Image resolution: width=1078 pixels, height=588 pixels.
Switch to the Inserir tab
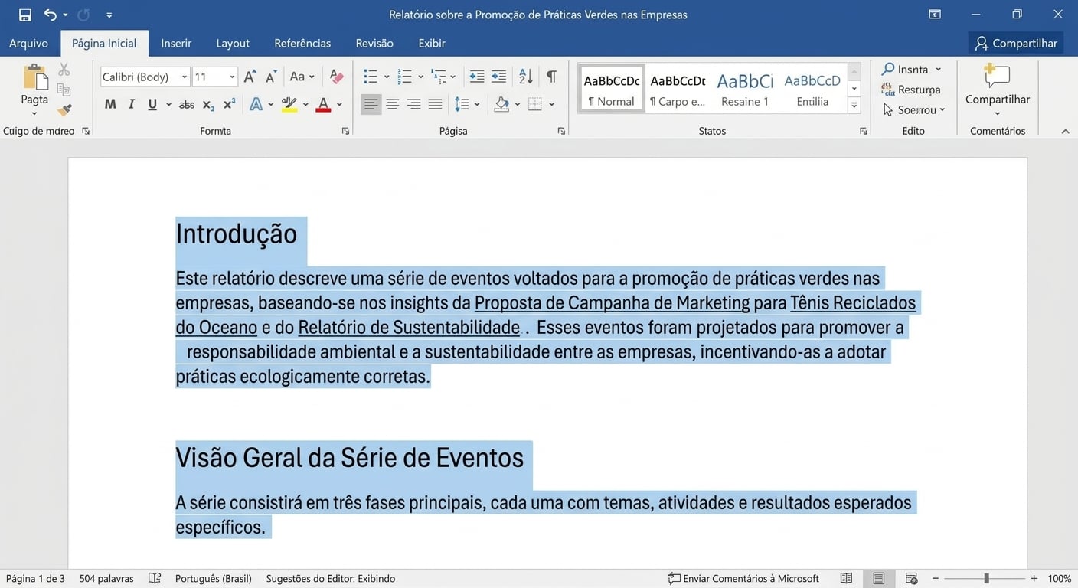coord(176,43)
